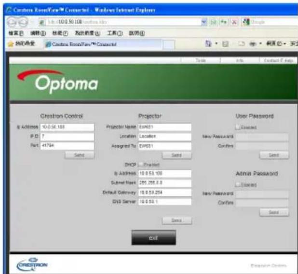298x274 pixels.
Task: Click the Projector IP Address field
Action: coord(165,173)
